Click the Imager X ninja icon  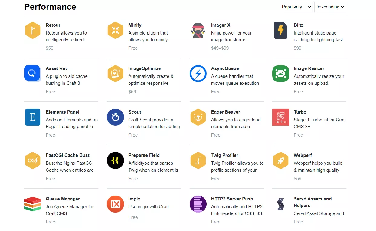tap(198, 30)
